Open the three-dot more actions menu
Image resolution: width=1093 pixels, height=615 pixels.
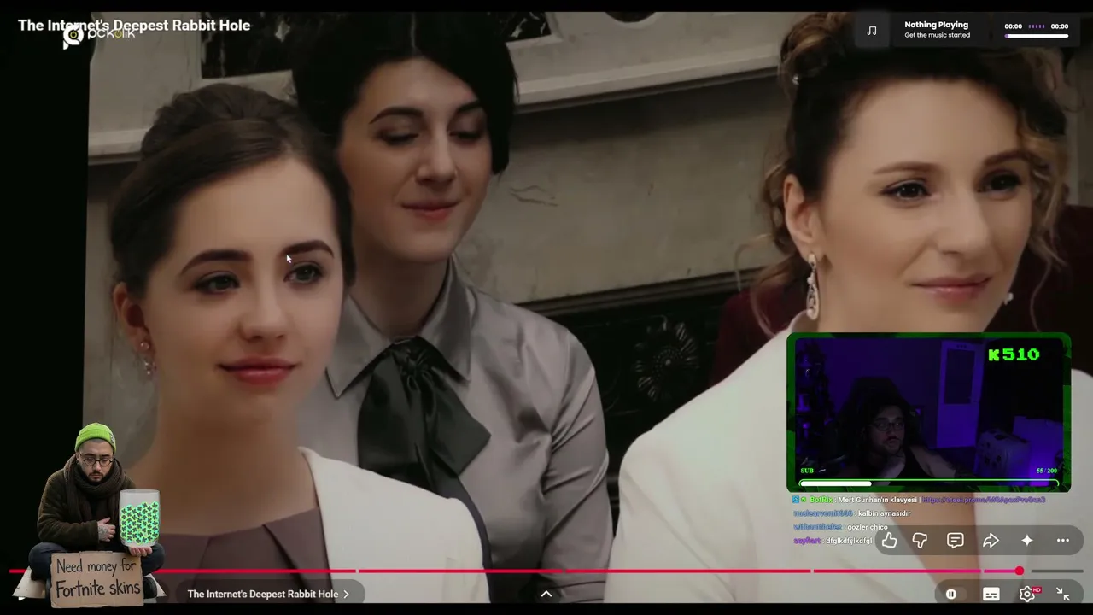[x=1063, y=540]
